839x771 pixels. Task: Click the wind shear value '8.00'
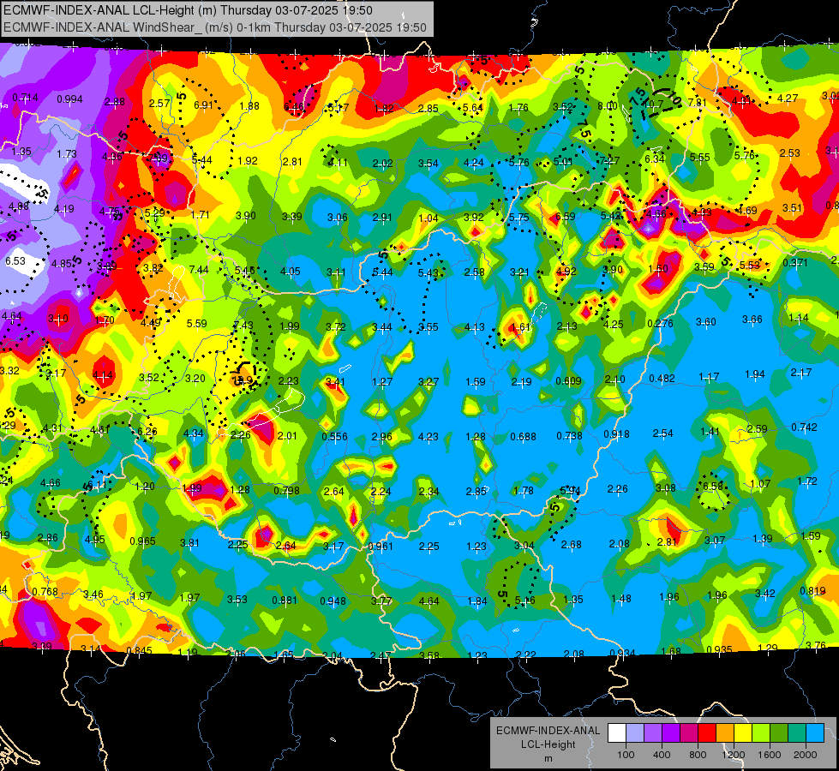pos(608,106)
